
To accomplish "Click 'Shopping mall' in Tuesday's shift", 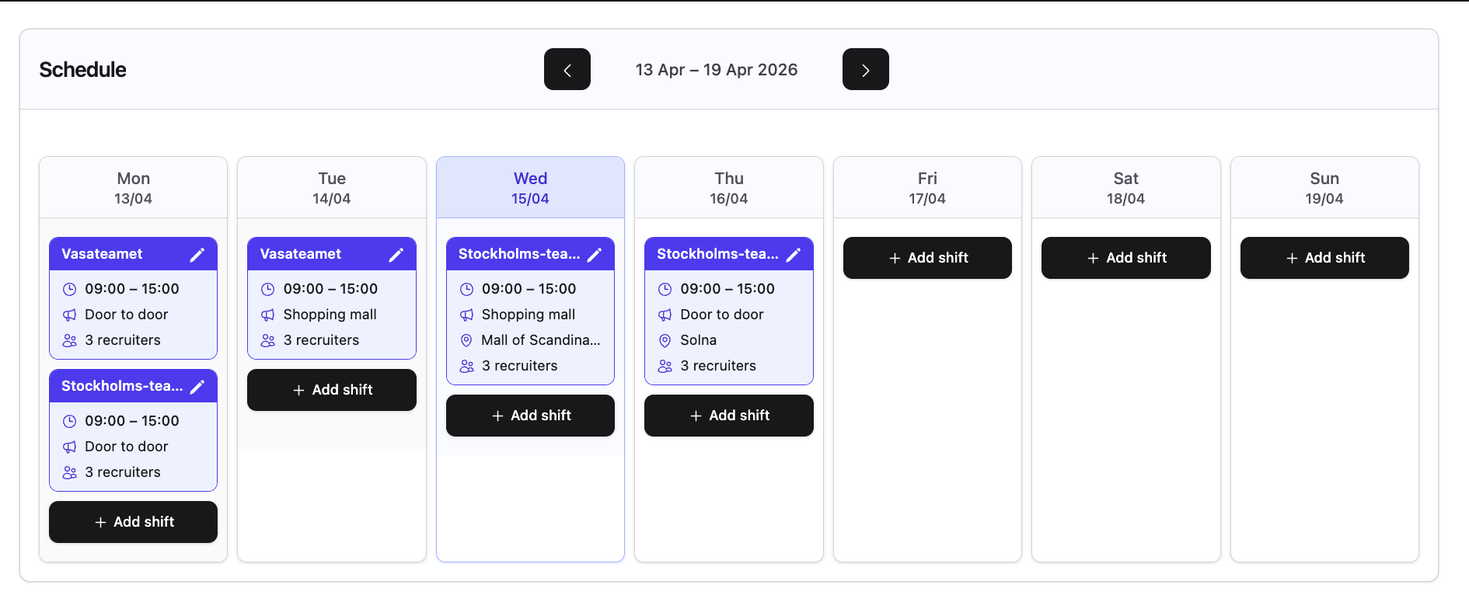I will tap(330, 315).
